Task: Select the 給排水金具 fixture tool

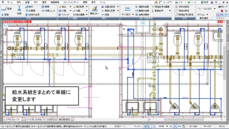Action: coord(33,15)
